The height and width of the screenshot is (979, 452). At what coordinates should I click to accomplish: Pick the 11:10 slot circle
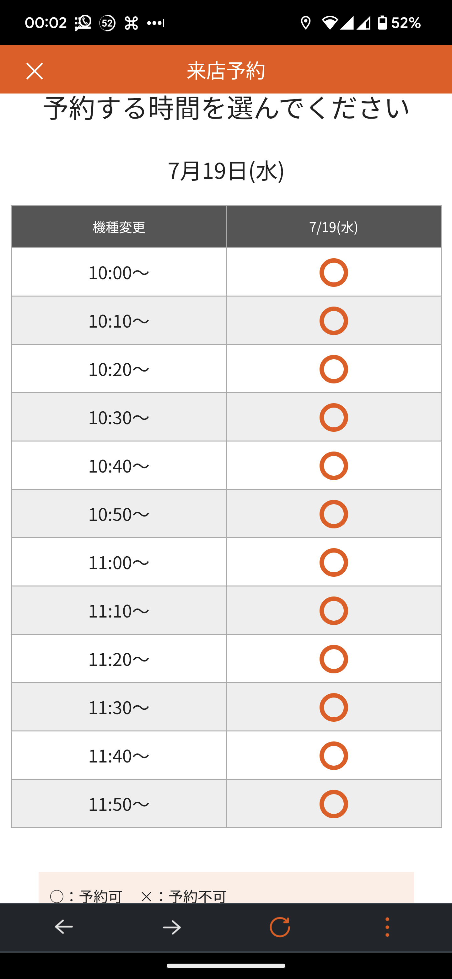click(333, 611)
